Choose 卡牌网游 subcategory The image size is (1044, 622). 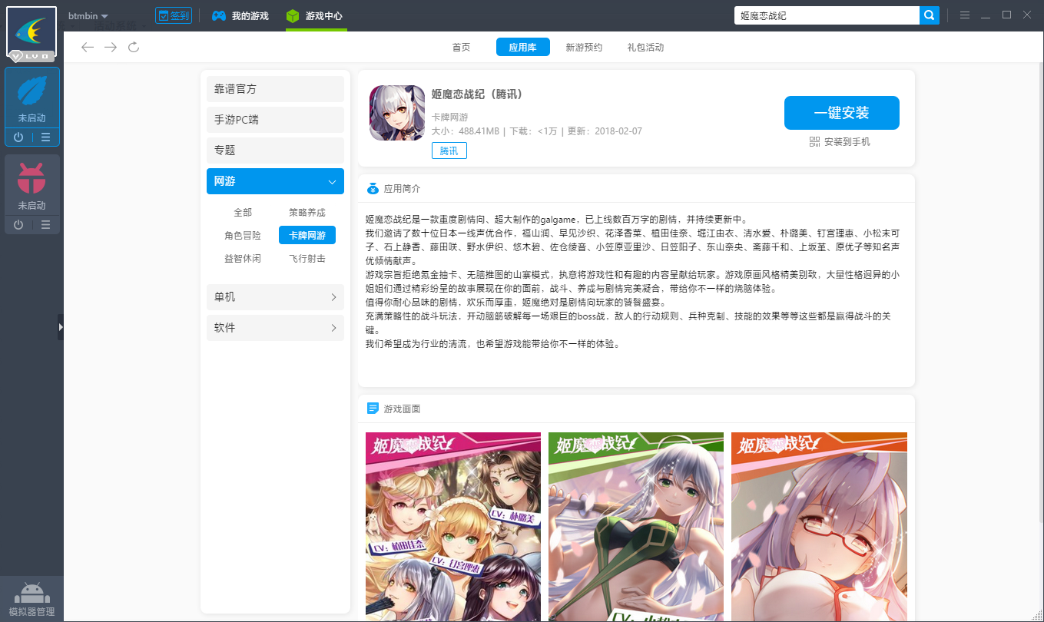[x=307, y=236]
